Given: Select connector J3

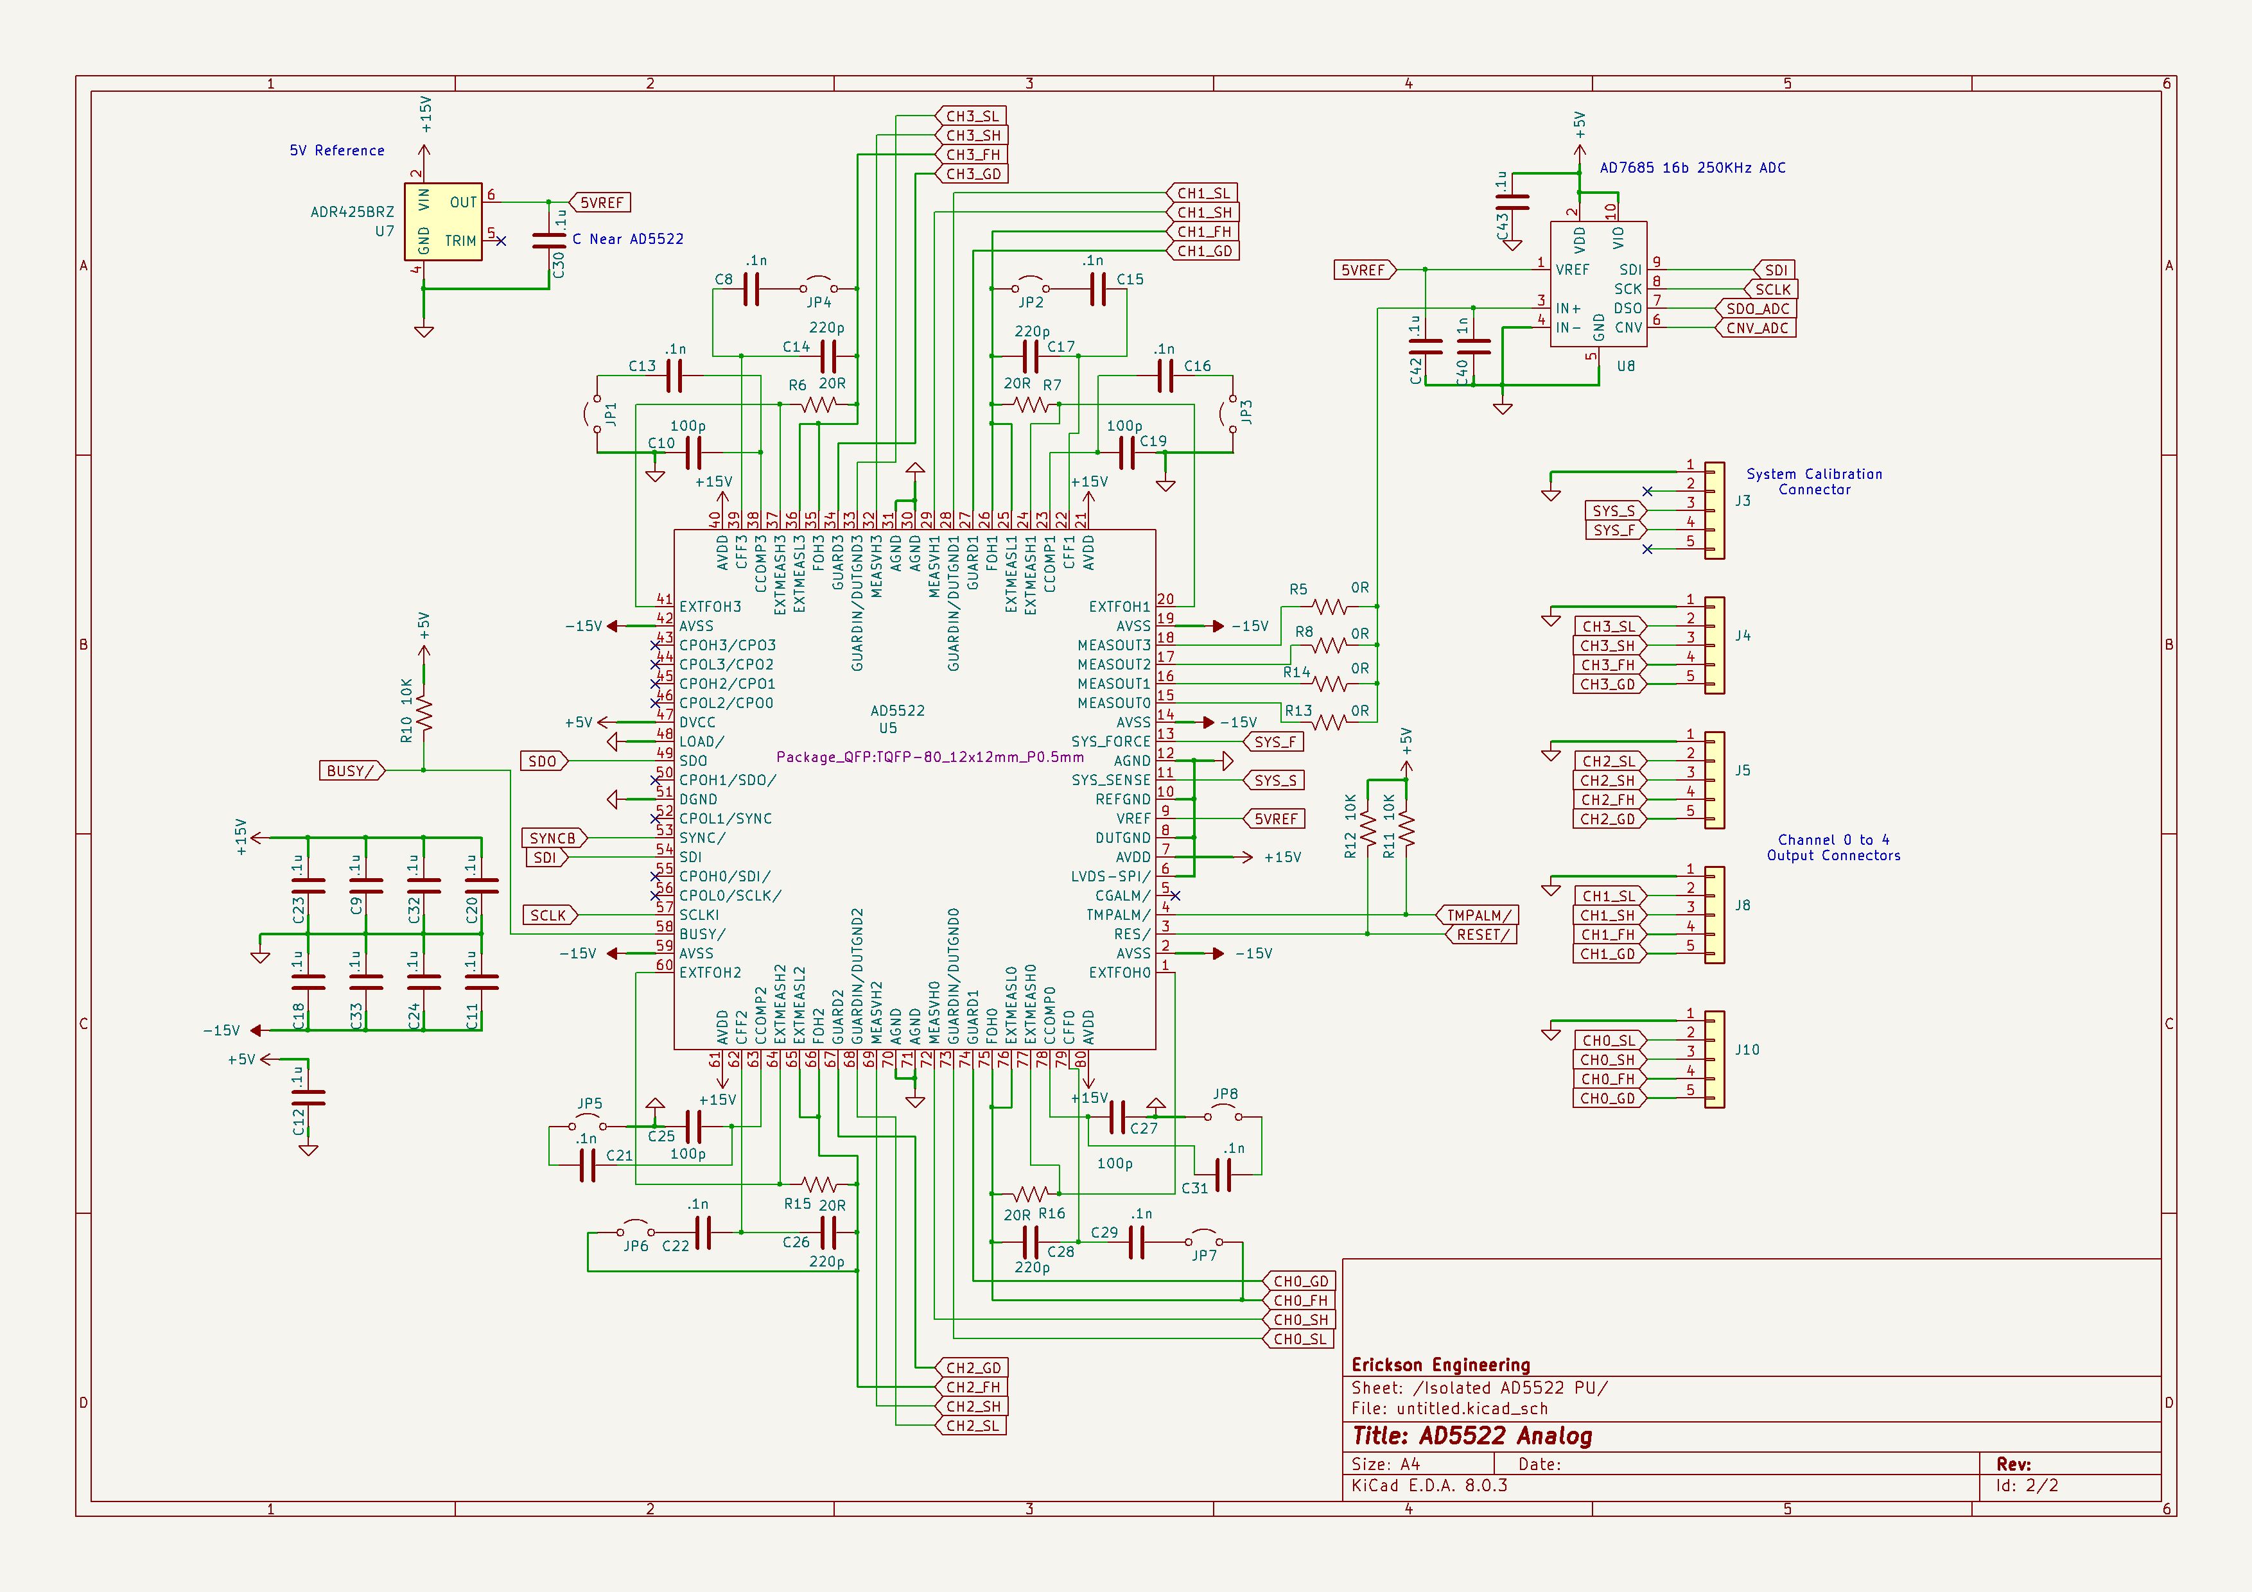Looking at the screenshot, I should pyautogui.click(x=1715, y=511).
